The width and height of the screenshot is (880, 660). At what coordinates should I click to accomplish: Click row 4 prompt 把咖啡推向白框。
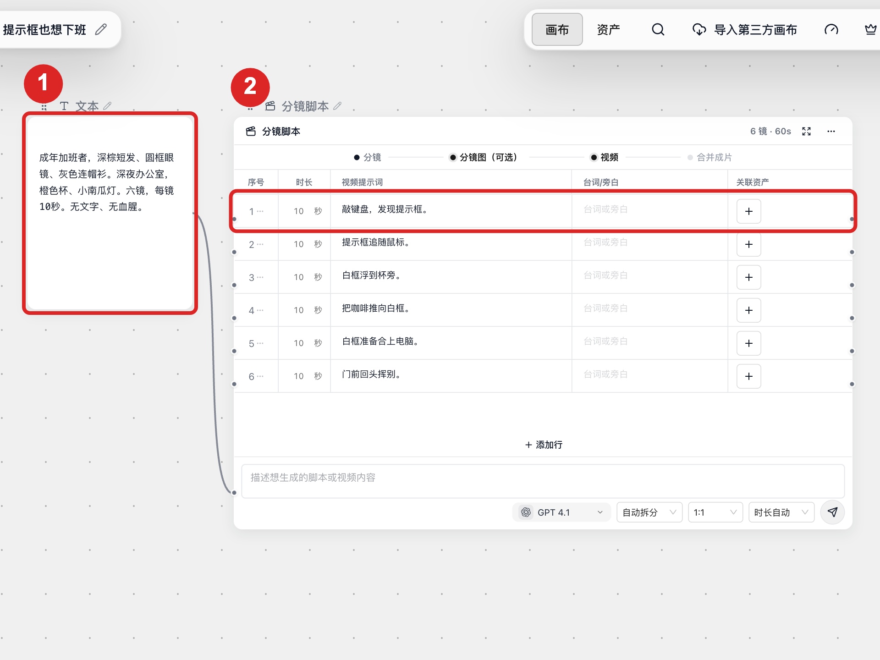pyautogui.click(x=376, y=308)
